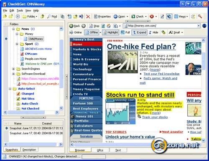Open the File menu
The width and height of the screenshot is (209, 161).
[5, 10]
